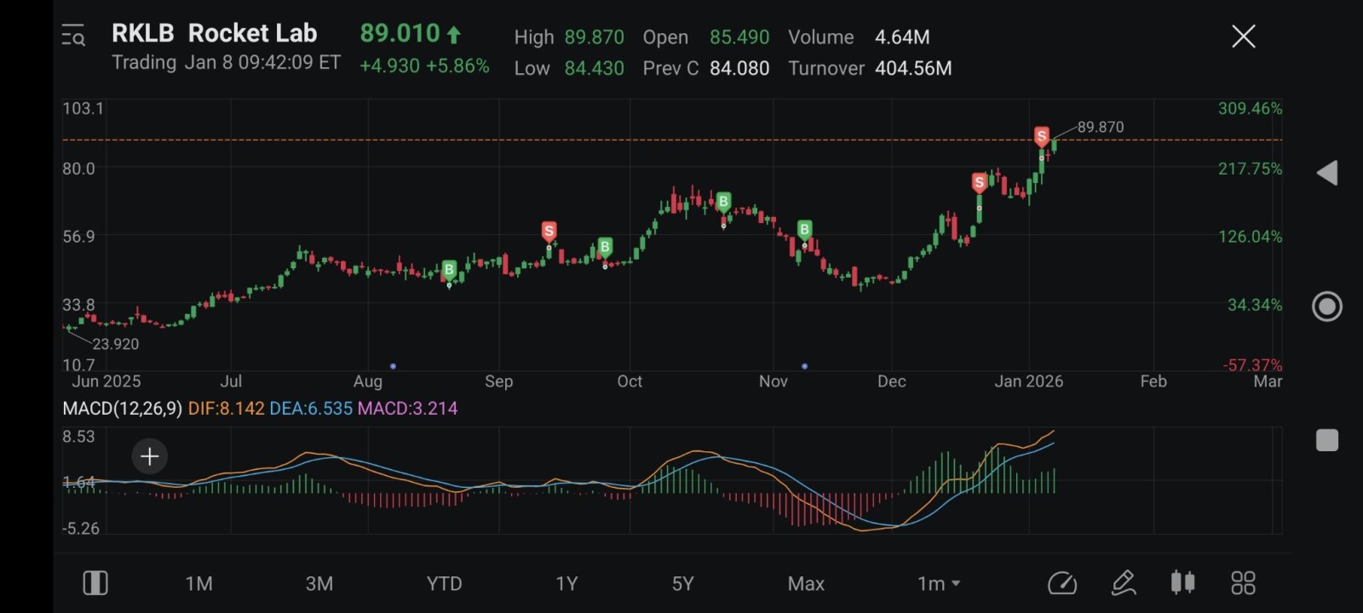Viewport: 1363px width, 613px height.
Task: Tap the plus button on MACD panel
Action: tap(150, 456)
